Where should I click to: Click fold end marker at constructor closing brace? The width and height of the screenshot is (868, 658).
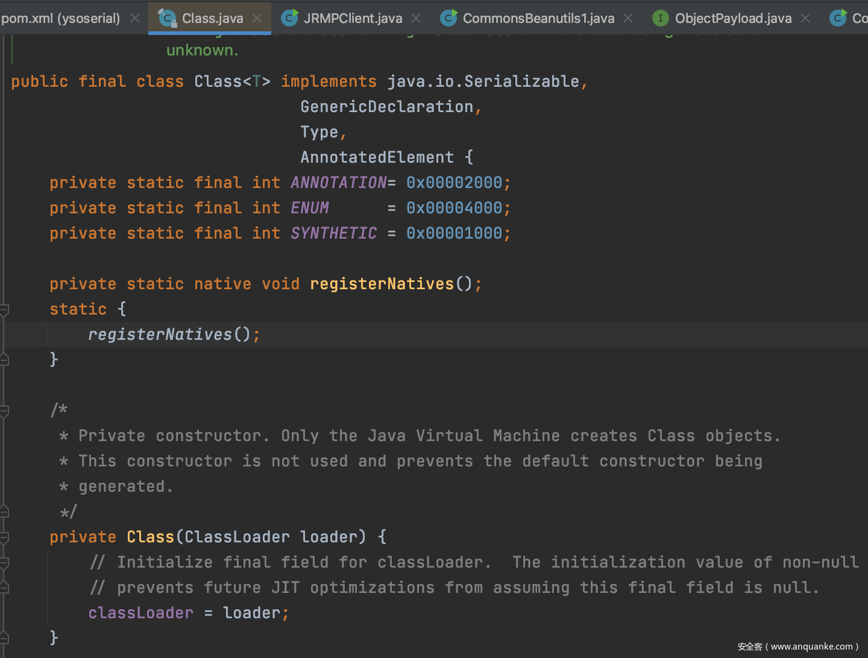click(x=4, y=638)
